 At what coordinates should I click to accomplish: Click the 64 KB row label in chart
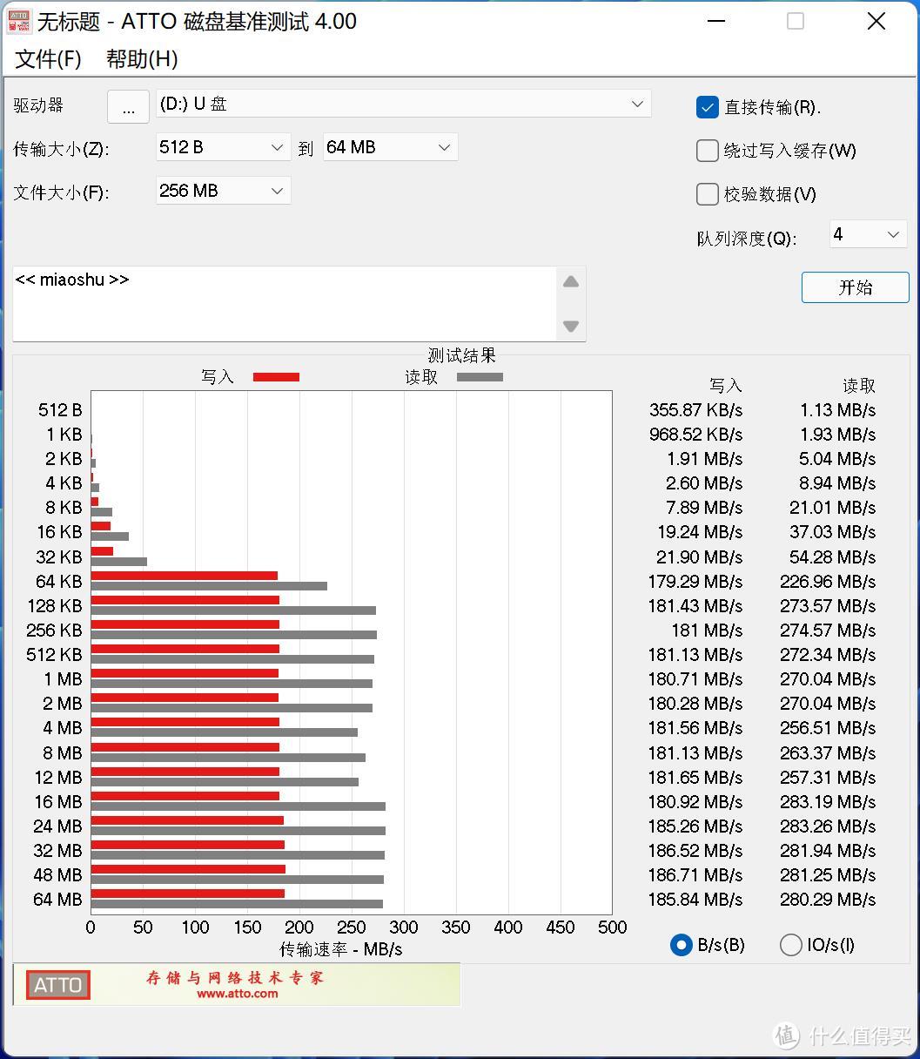click(58, 582)
